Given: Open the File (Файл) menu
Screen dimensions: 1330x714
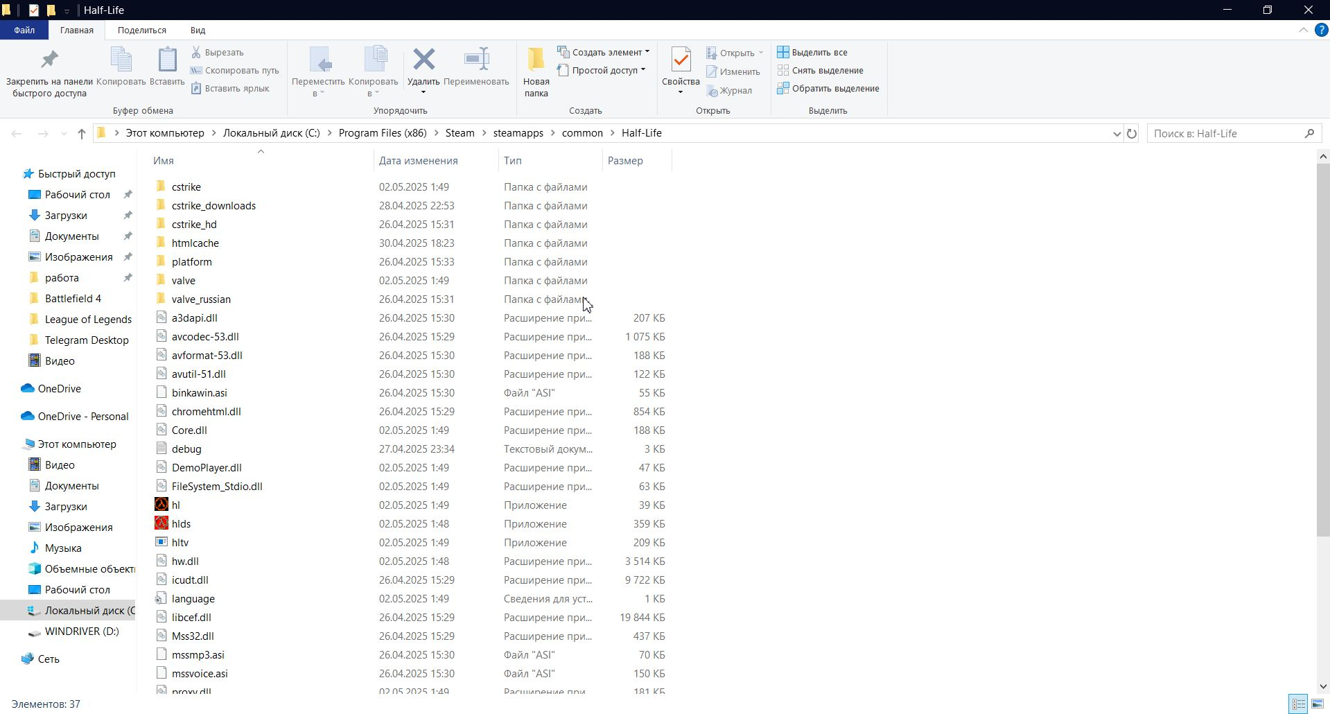Looking at the screenshot, I should click(x=24, y=31).
